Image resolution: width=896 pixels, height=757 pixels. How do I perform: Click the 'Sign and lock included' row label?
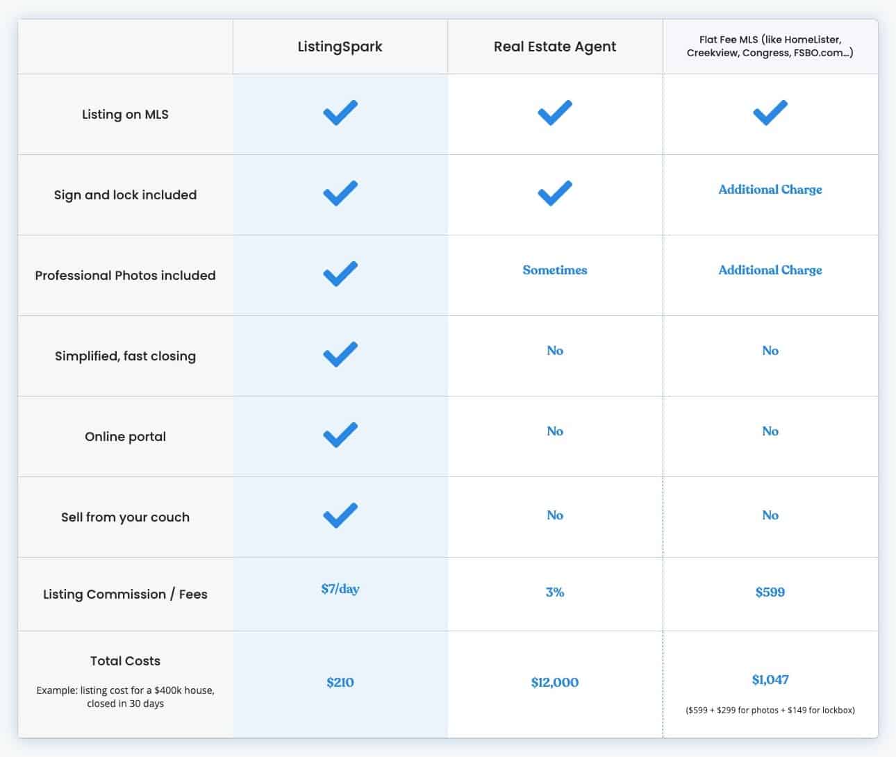click(125, 195)
